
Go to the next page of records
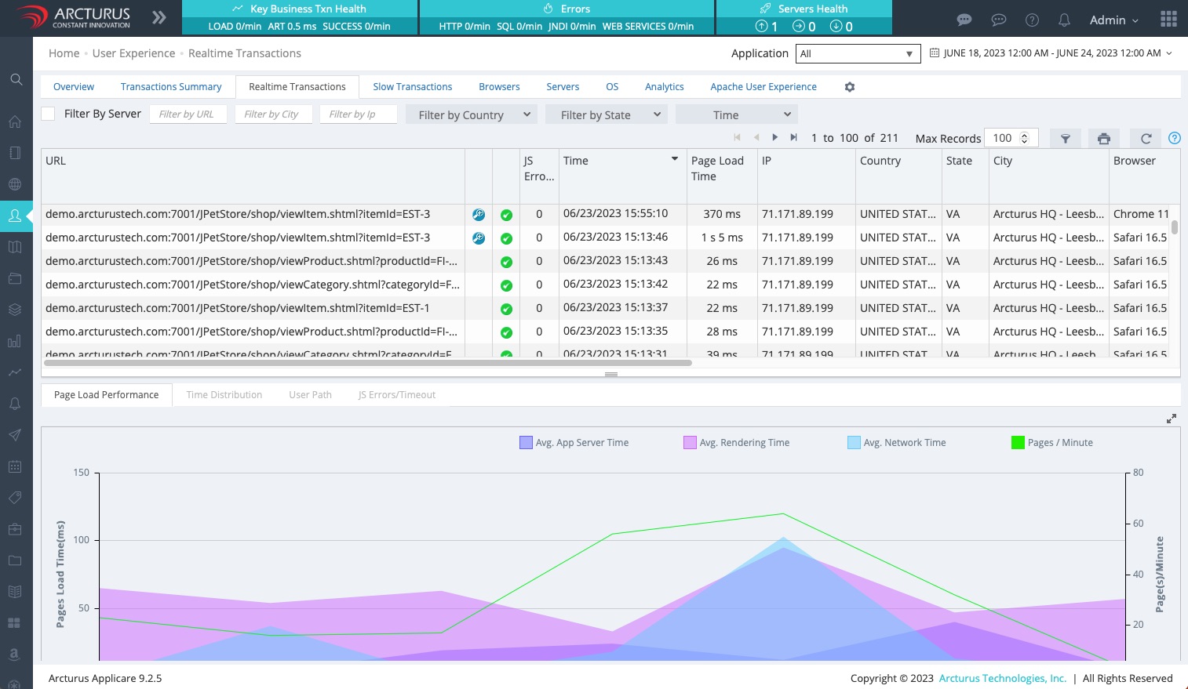pyautogui.click(x=774, y=138)
